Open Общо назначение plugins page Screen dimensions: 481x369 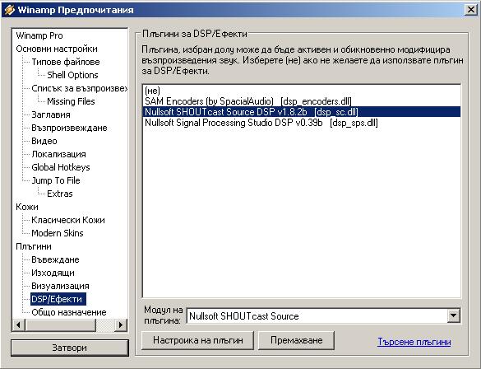[x=69, y=312]
